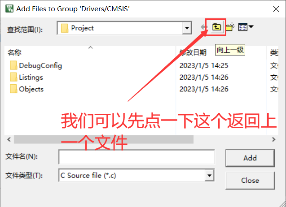Sort by the 名称 column header
Image resolution: width=286 pixels, height=207 pixels.
pos(14,52)
